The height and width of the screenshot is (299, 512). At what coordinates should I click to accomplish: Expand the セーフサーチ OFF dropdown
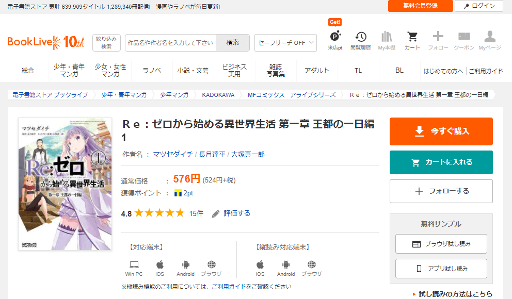(x=285, y=43)
